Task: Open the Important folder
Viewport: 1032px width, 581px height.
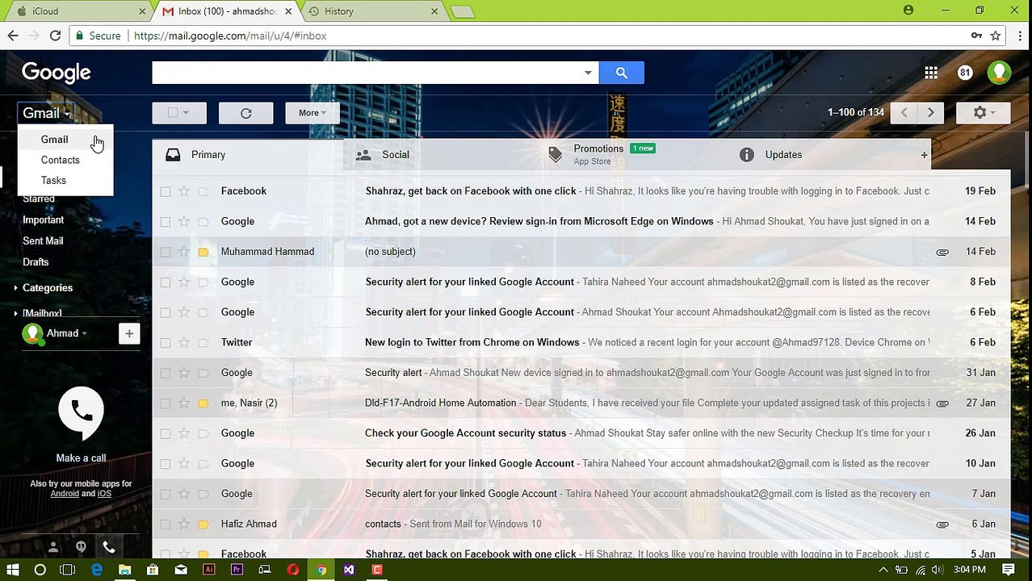Action: click(x=43, y=220)
